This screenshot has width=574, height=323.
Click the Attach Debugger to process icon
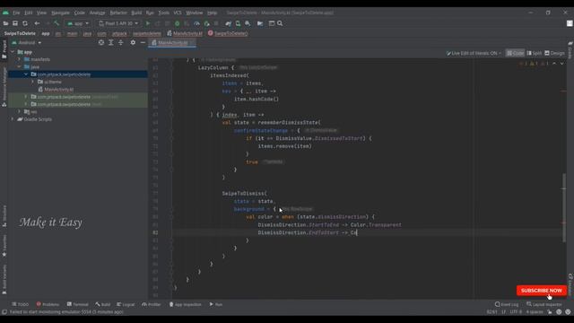coord(206,23)
